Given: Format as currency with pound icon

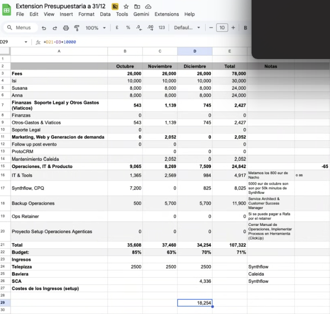Looking at the screenshot, I should tap(117, 28).
